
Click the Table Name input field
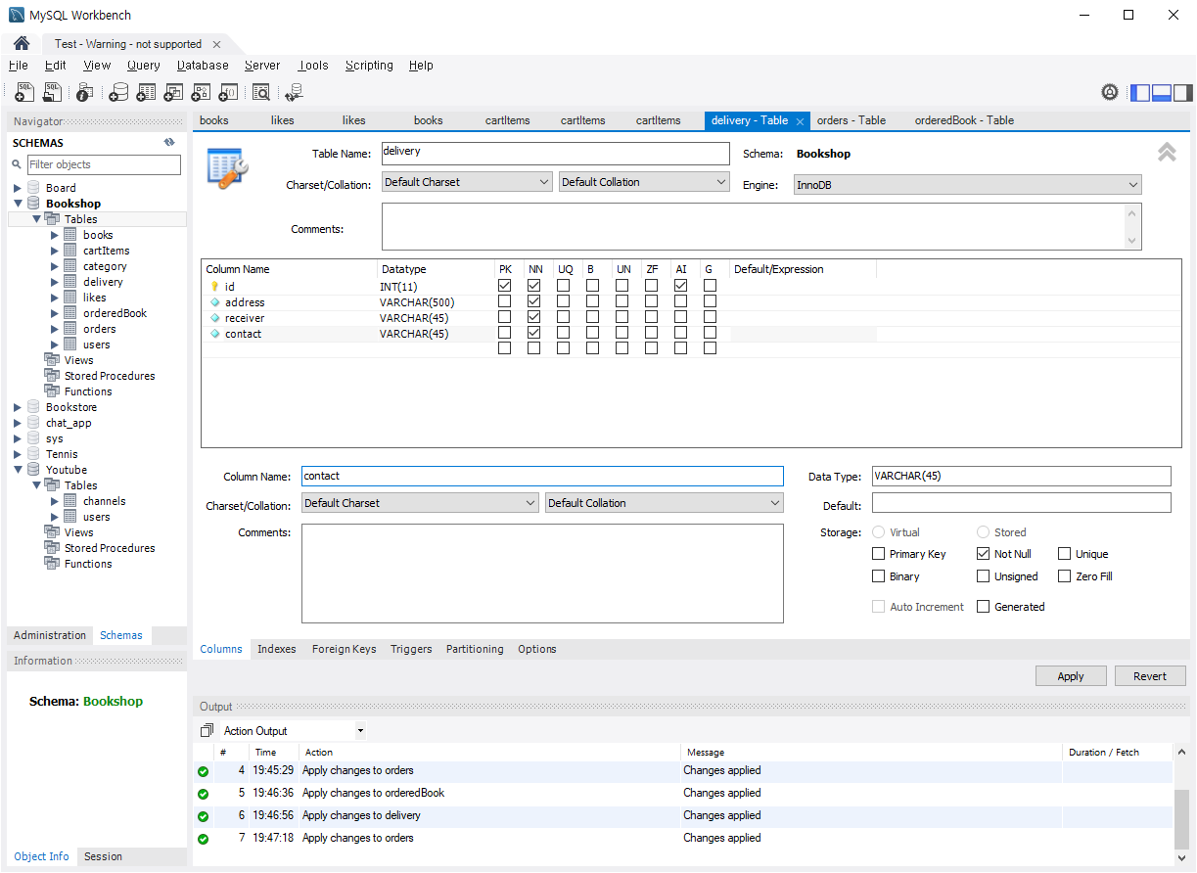point(556,154)
